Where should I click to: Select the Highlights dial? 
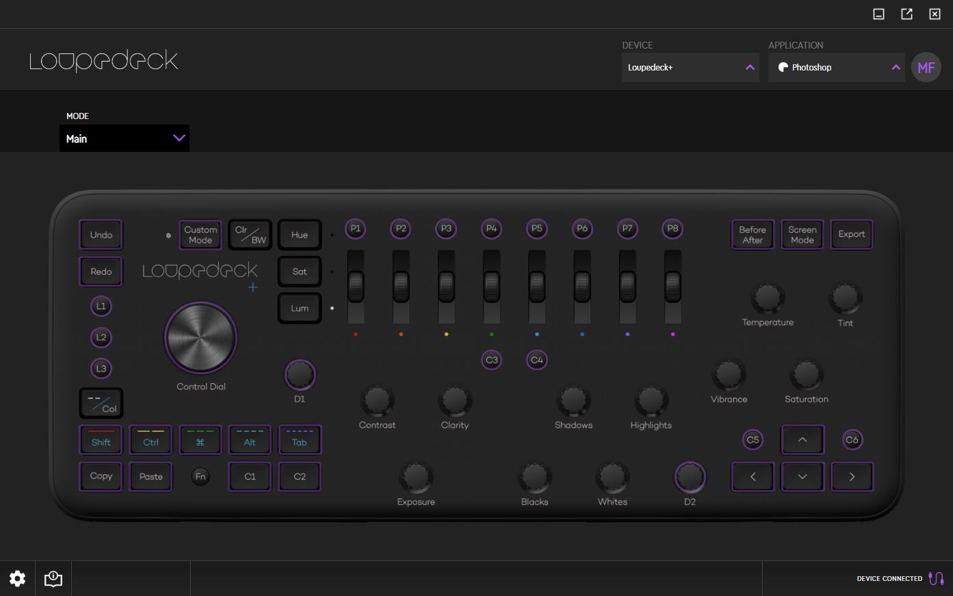pos(651,400)
